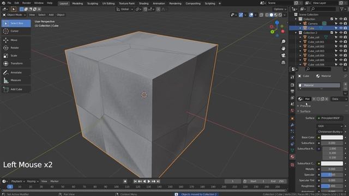
Task: Switch to the UV Editing workspace
Action: coord(109,3)
